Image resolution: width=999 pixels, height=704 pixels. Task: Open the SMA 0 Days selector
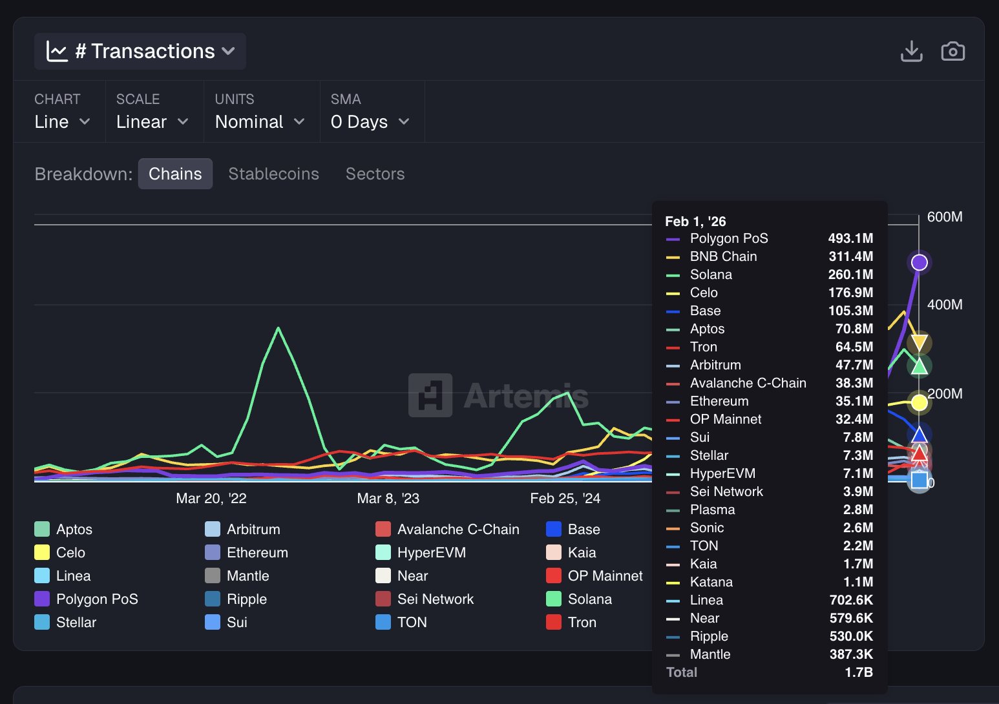(x=370, y=121)
